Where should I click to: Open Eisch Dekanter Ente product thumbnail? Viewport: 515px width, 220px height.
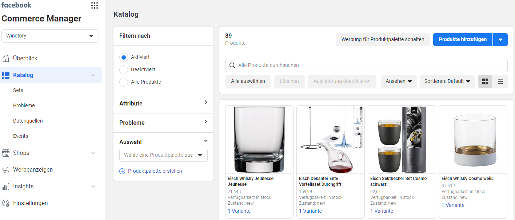pyautogui.click(x=331, y=140)
